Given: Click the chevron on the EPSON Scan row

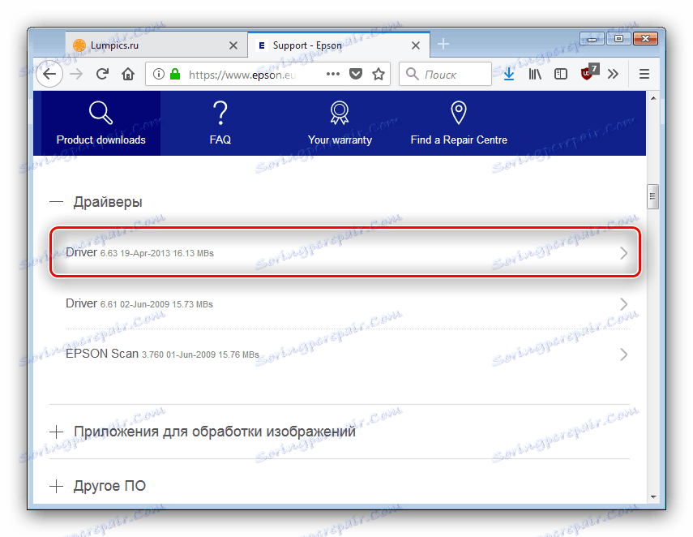Looking at the screenshot, I should 623,354.
